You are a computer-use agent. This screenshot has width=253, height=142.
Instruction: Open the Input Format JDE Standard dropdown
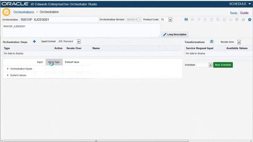(x=79, y=41)
